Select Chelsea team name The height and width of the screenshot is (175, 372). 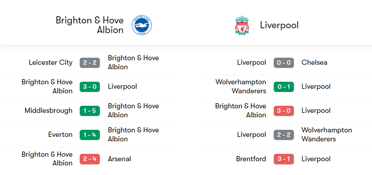(314, 62)
